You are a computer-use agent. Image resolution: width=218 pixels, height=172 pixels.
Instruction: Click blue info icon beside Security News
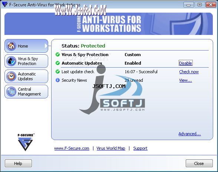57,80
